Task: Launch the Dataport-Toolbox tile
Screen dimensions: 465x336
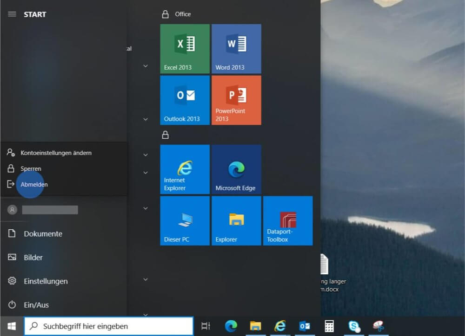Action: 288,220
